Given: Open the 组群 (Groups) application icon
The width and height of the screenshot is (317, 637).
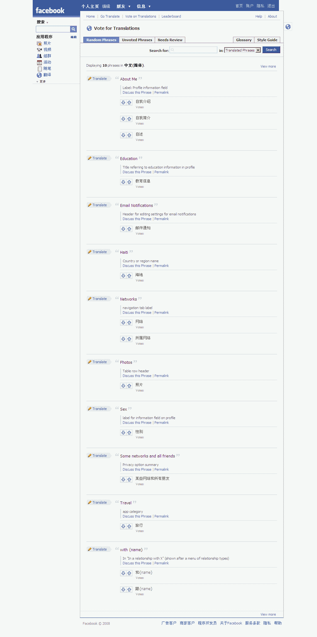Looking at the screenshot, I should 39,56.
